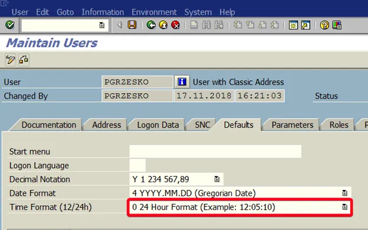Screen dimensions: 368x230
Task: Click the Logon Language input field
Action: point(137,165)
